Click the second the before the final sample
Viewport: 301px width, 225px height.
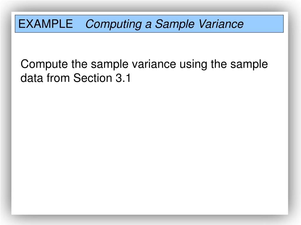pos(219,64)
